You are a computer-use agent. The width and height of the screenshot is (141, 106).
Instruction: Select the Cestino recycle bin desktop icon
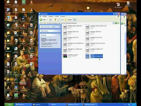tap(8, 26)
